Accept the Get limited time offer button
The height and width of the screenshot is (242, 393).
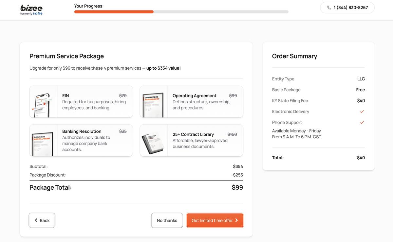click(x=215, y=220)
